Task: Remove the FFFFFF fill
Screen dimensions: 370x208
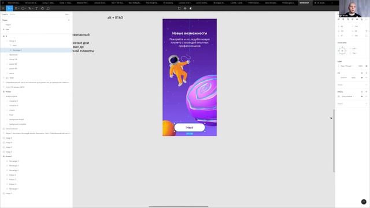Action: 367,77
